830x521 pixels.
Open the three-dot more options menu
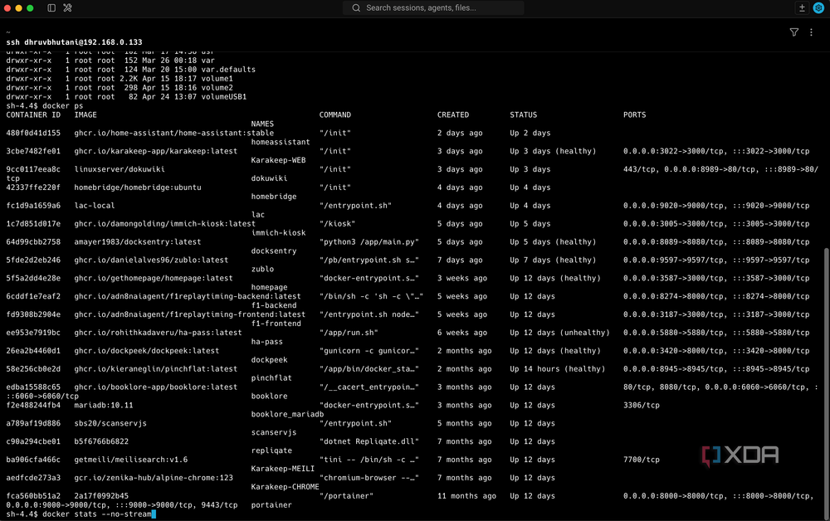tap(811, 32)
